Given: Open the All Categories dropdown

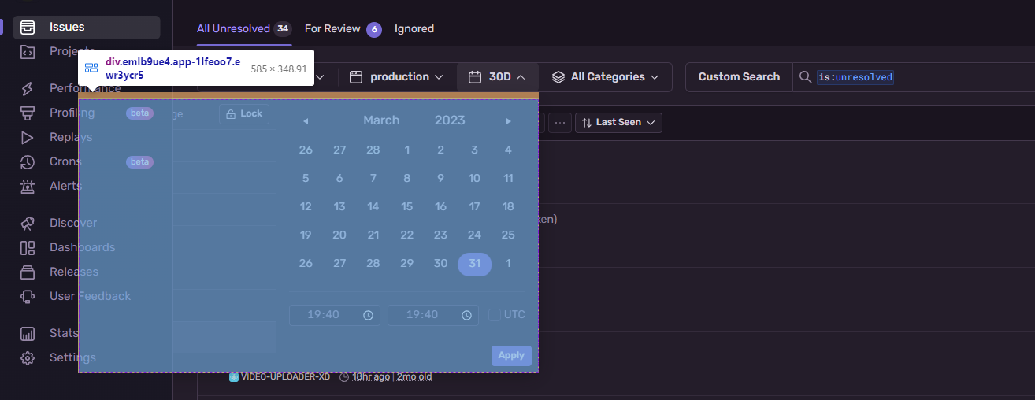Looking at the screenshot, I should pyautogui.click(x=606, y=77).
